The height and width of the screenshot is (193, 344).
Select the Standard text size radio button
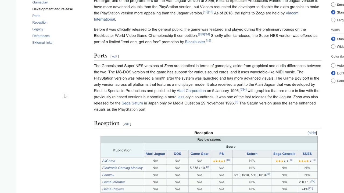pos(333,12)
